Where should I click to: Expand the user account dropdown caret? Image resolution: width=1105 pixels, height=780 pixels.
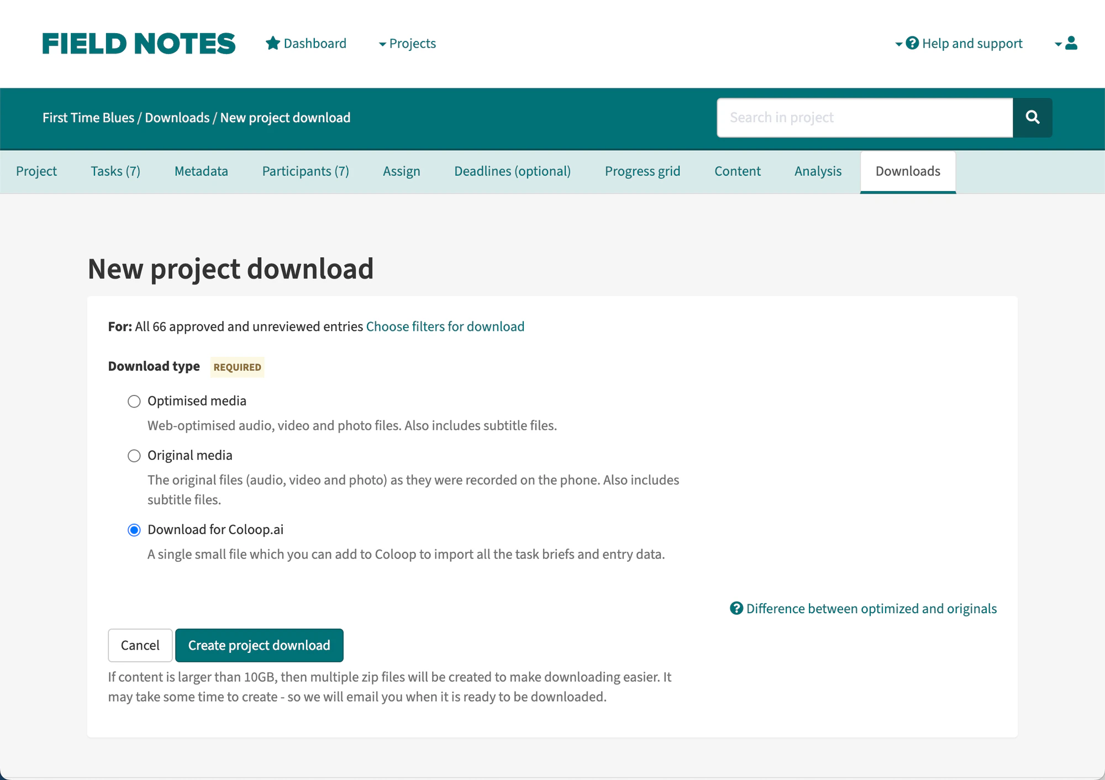tap(1058, 44)
